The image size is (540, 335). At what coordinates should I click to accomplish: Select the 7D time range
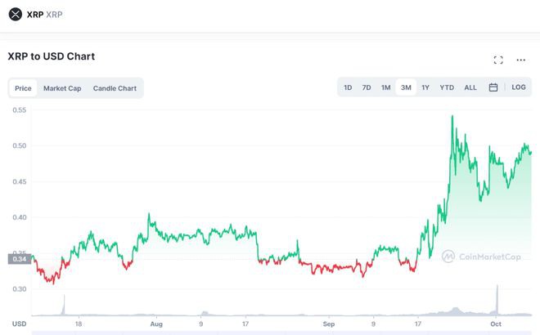pyautogui.click(x=367, y=87)
